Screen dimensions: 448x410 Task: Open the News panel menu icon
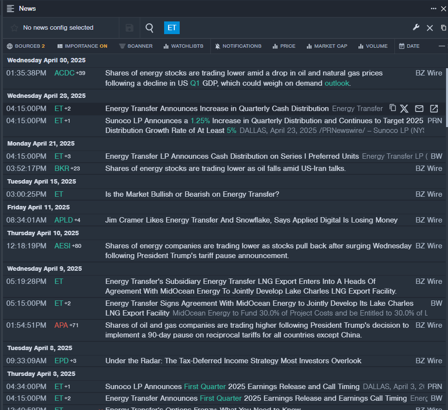coord(10,9)
